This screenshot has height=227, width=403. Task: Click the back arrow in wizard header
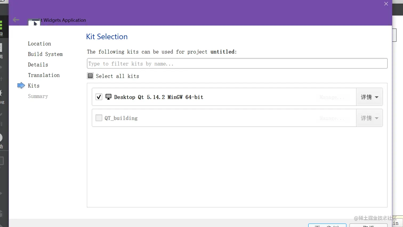coord(16,20)
